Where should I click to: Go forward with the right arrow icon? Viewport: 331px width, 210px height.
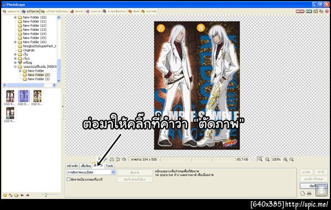pyautogui.click(x=28, y=195)
